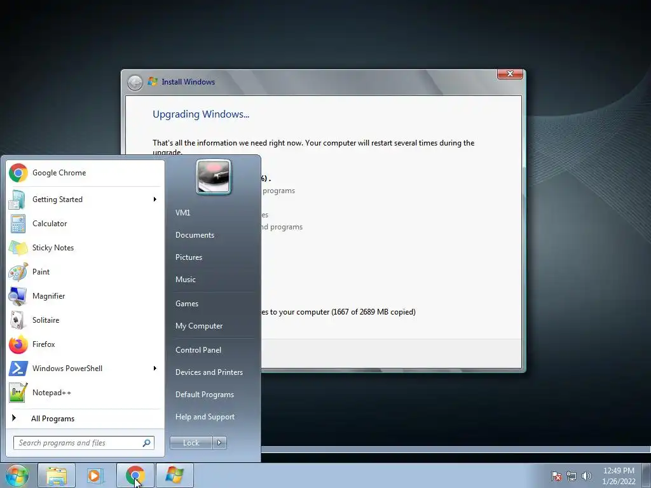The width and height of the screenshot is (651, 488).
Task: Click the Lock button
Action: (x=191, y=443)
